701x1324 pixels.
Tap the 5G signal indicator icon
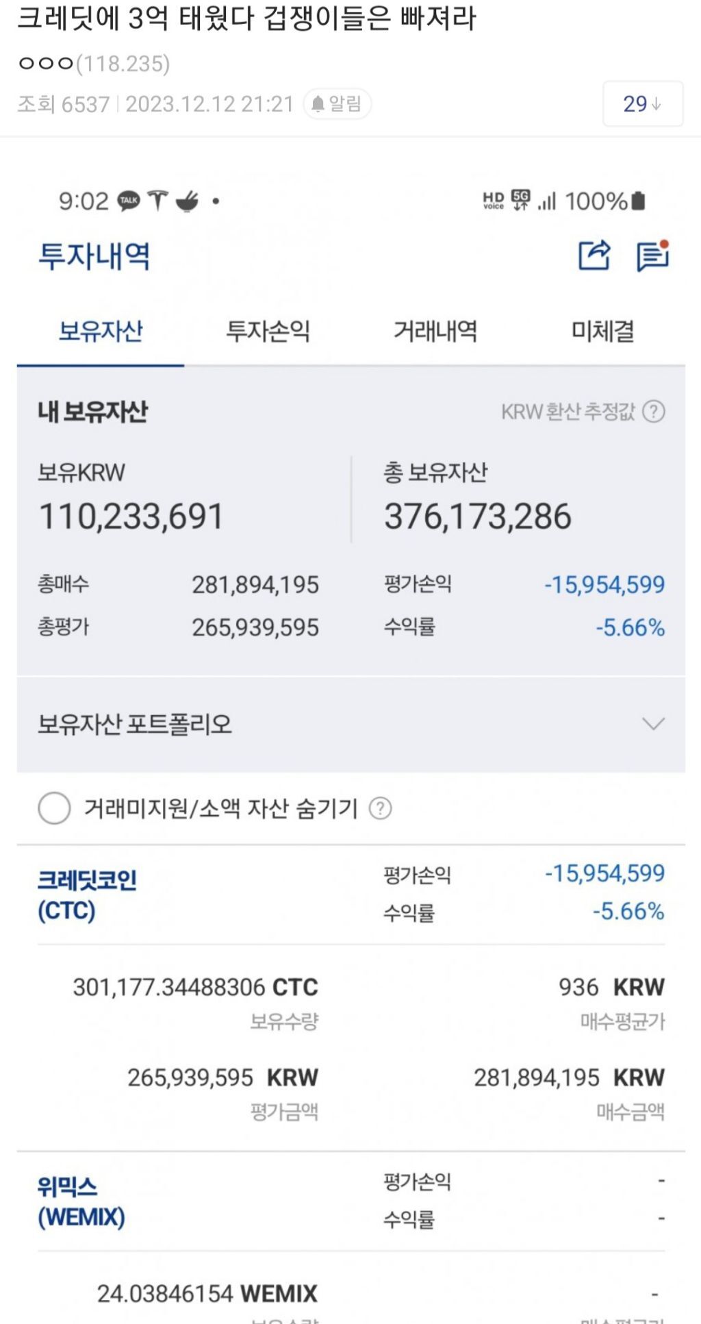pyautogui.click(x=521, y=201)
